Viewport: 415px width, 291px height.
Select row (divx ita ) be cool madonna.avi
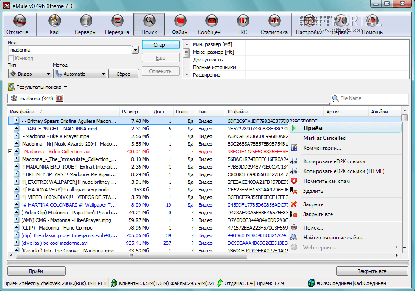point(148,243)
